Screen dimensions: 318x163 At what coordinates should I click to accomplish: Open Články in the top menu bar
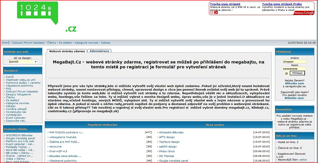[51, 43]
